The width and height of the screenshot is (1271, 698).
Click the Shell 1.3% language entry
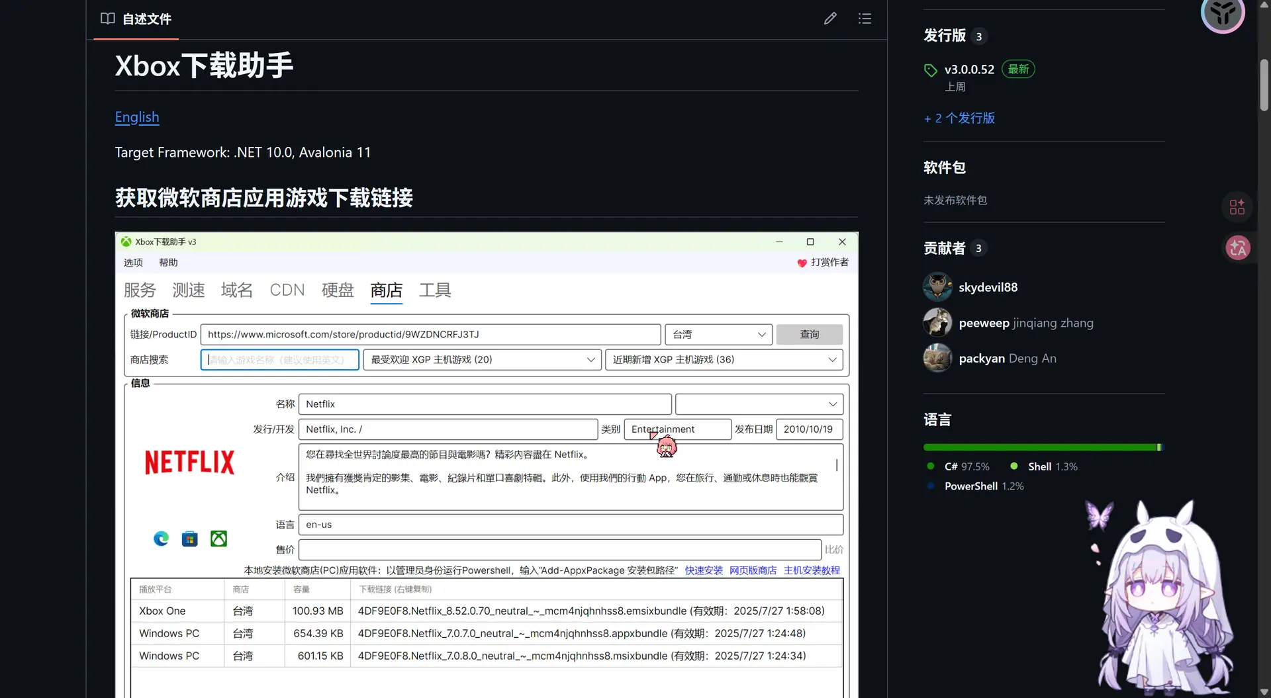coord(1044,467)
